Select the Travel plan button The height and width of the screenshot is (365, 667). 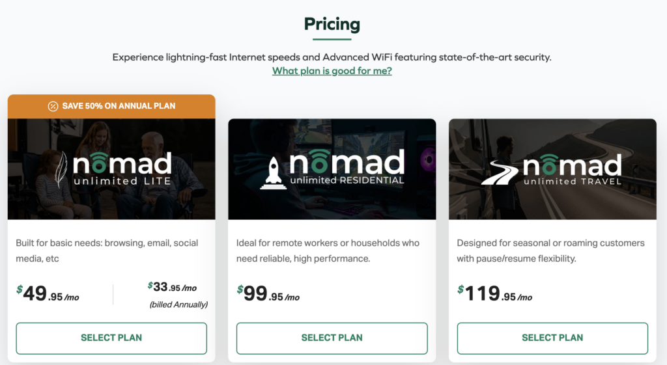tap(552, 338)
